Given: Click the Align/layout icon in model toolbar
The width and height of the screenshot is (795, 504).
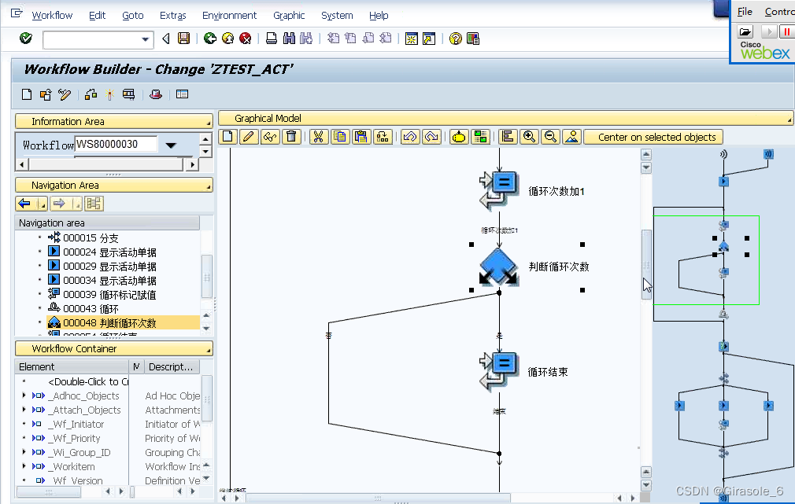Looking at the screenshot, I should [508, 137].
